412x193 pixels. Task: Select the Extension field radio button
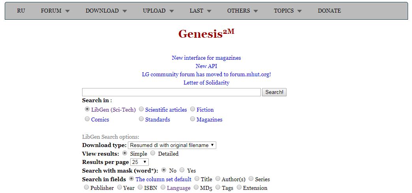(x=239, y=187)
